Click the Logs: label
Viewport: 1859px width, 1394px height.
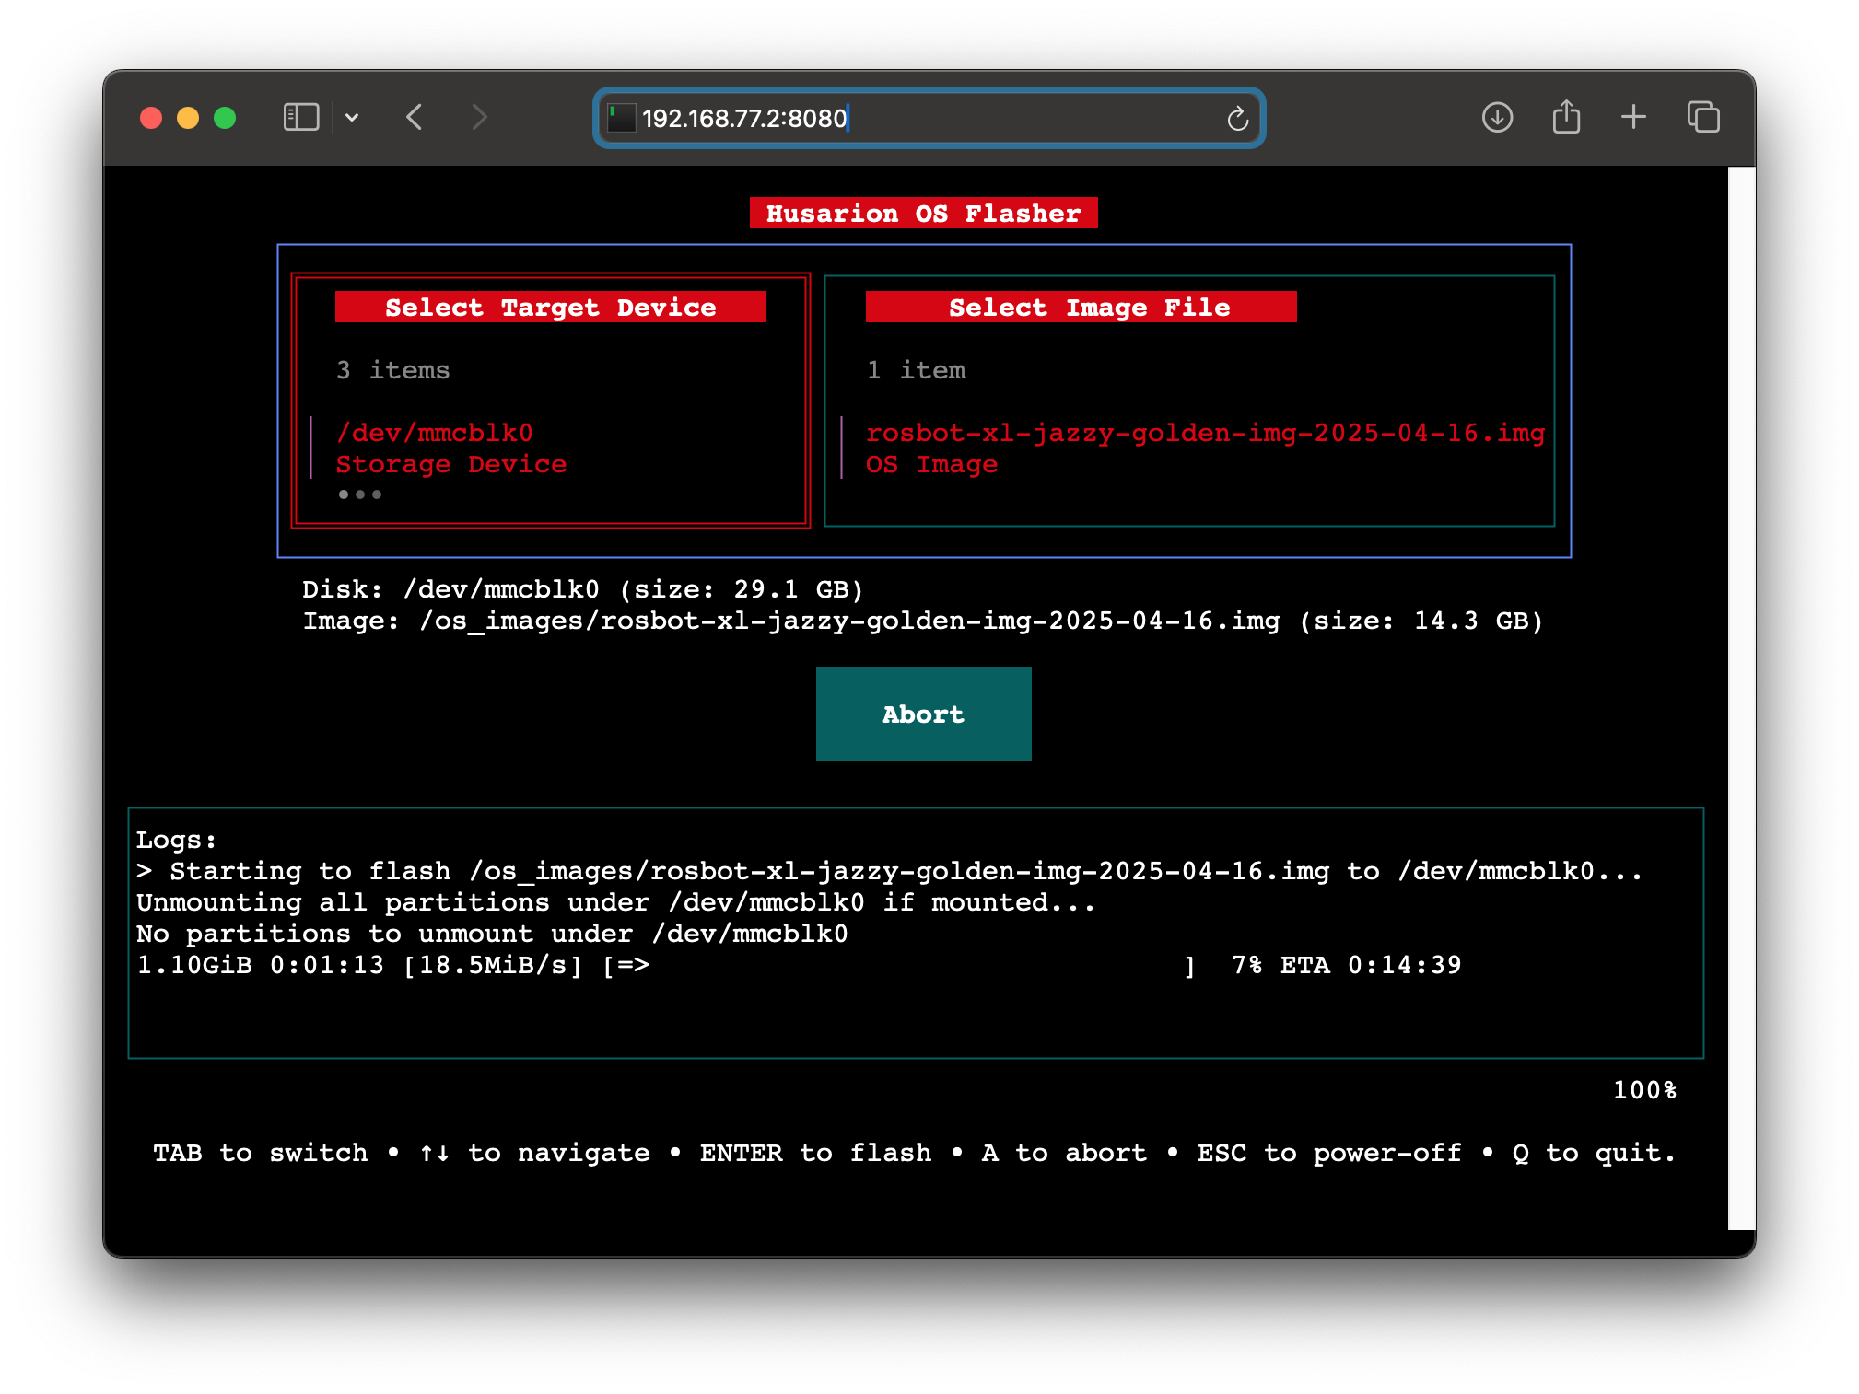tap(176, 840)
